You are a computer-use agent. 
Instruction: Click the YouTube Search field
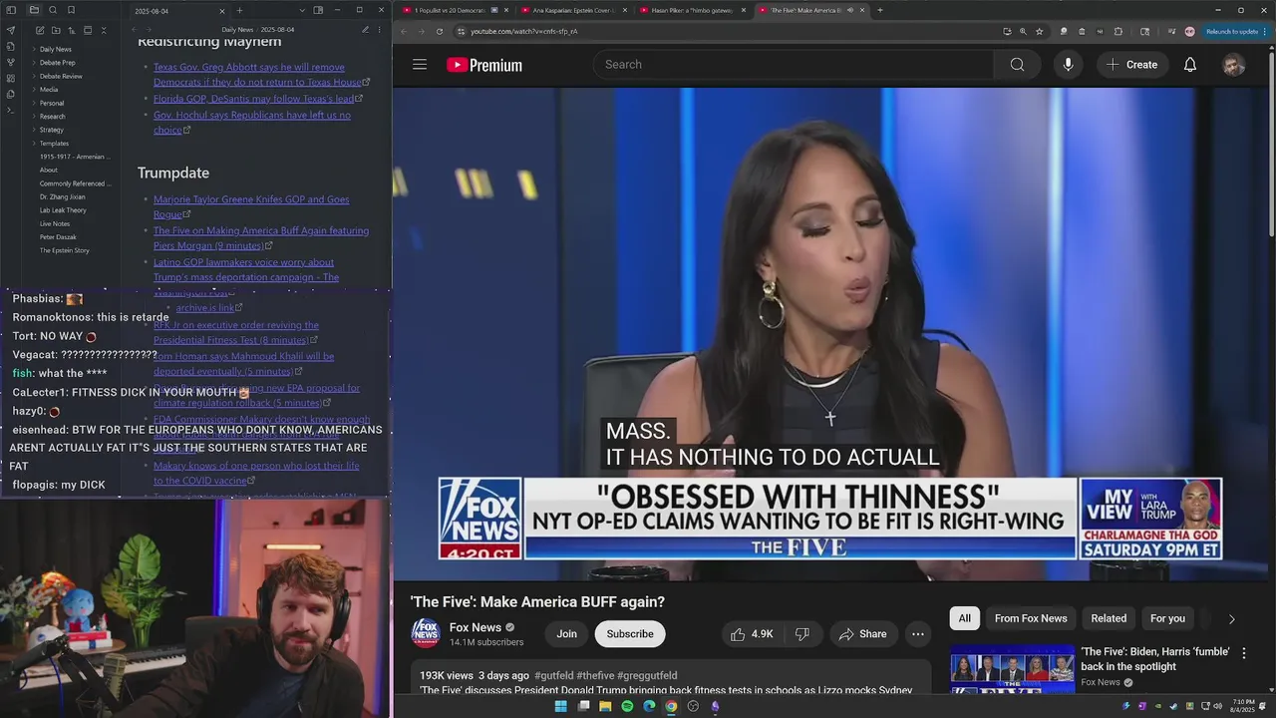794,65
